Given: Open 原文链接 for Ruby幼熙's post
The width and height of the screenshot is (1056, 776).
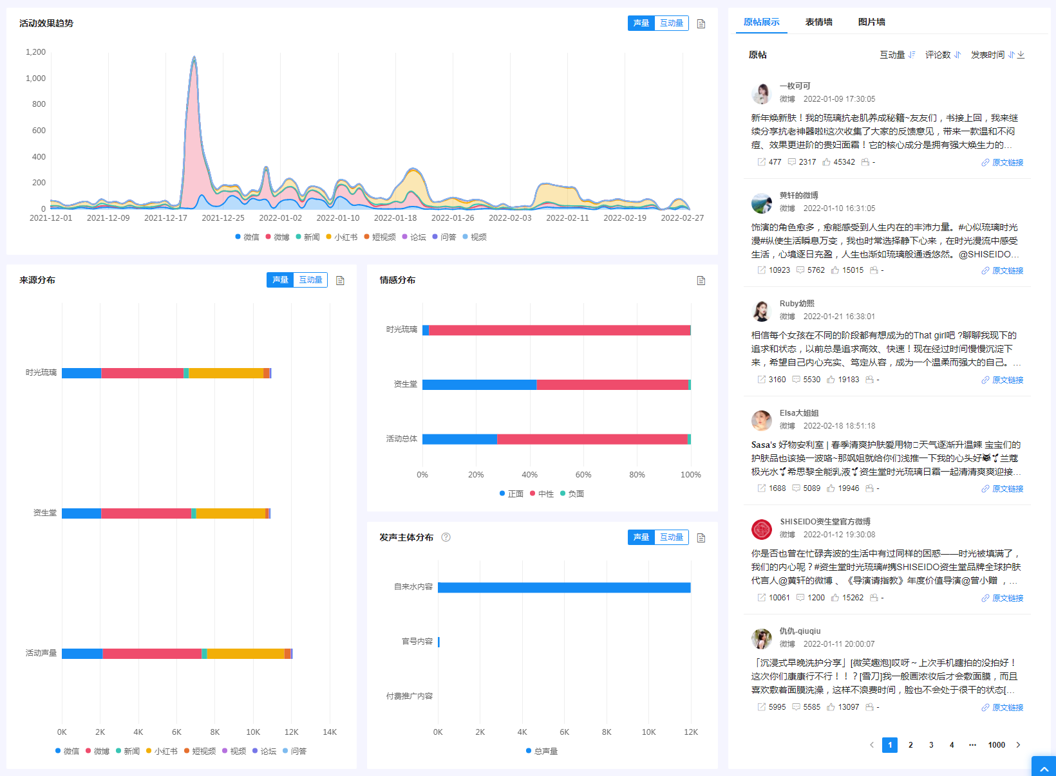Looking at the screenshot, I should [x=1003, y=380].
